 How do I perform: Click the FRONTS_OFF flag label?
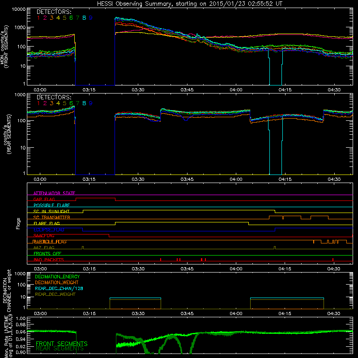47,254
